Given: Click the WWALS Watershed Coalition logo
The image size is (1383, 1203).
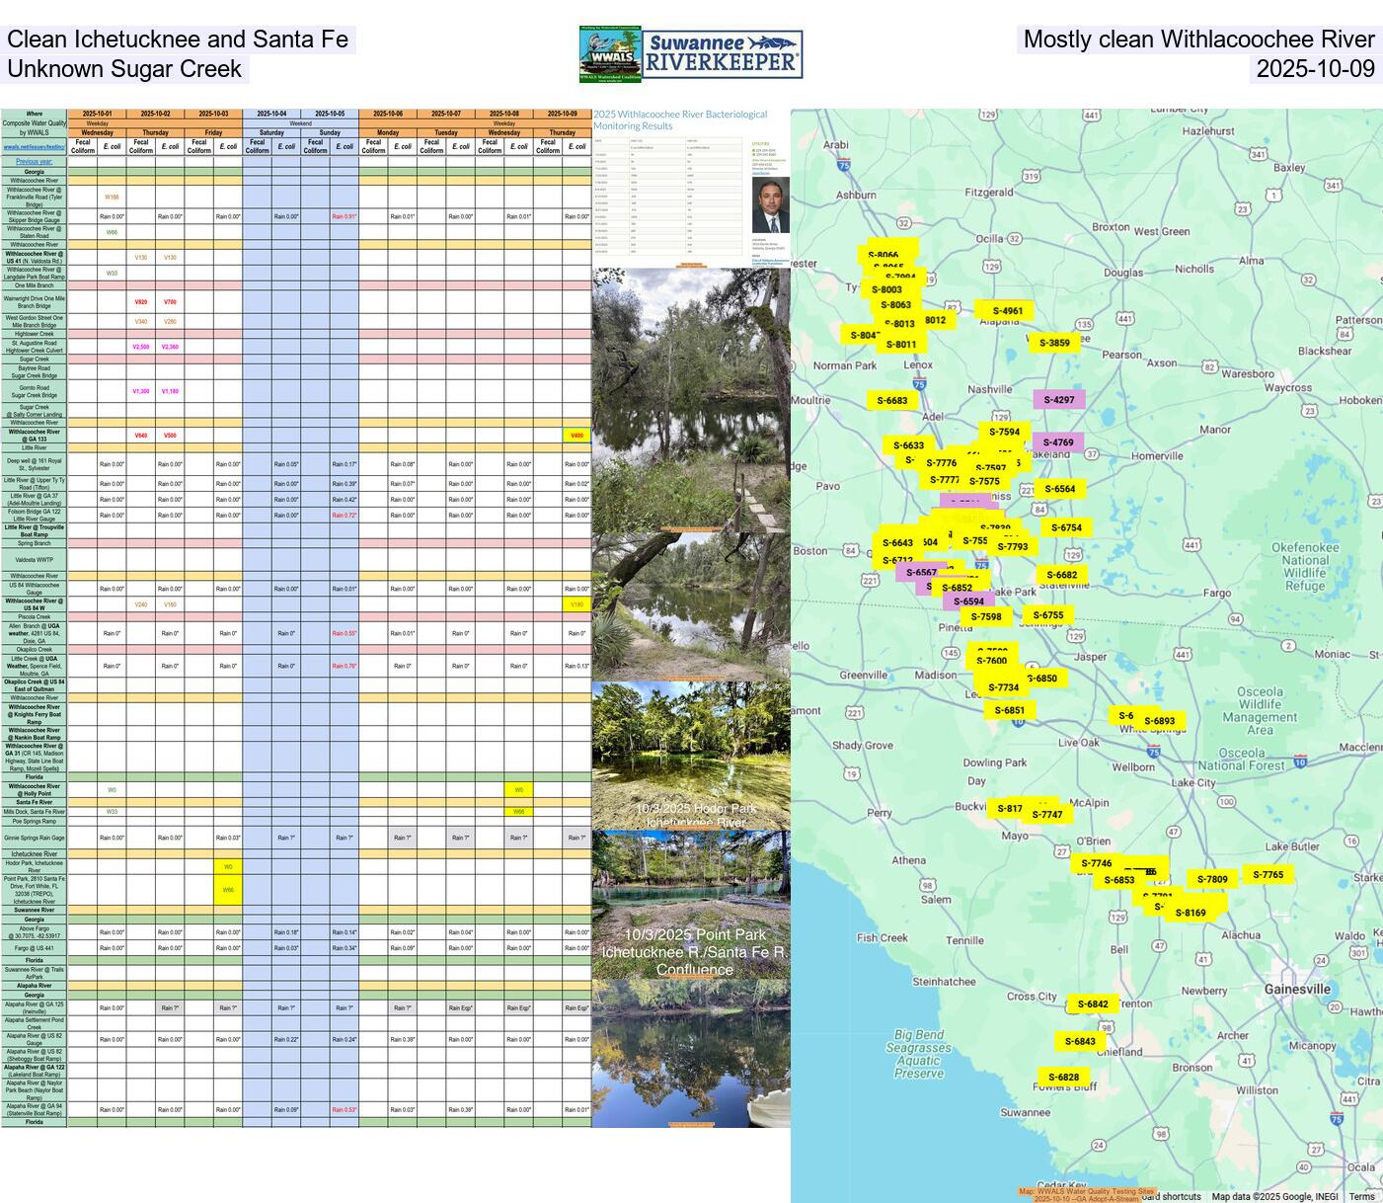Looking at the screenshot, I should click(x=609, y=54).
